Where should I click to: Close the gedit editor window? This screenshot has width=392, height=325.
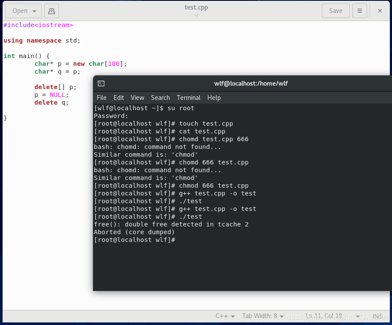coord(380,11)
